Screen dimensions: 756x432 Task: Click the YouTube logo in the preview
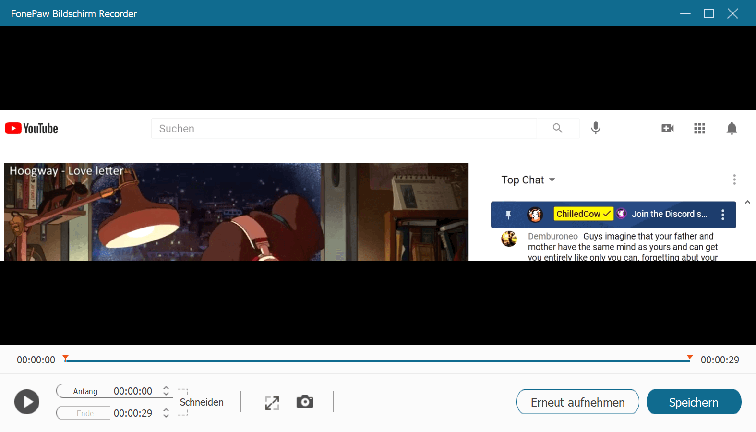pos(32,129)
